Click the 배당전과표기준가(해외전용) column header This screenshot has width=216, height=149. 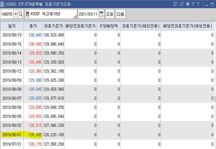[187, 26]
